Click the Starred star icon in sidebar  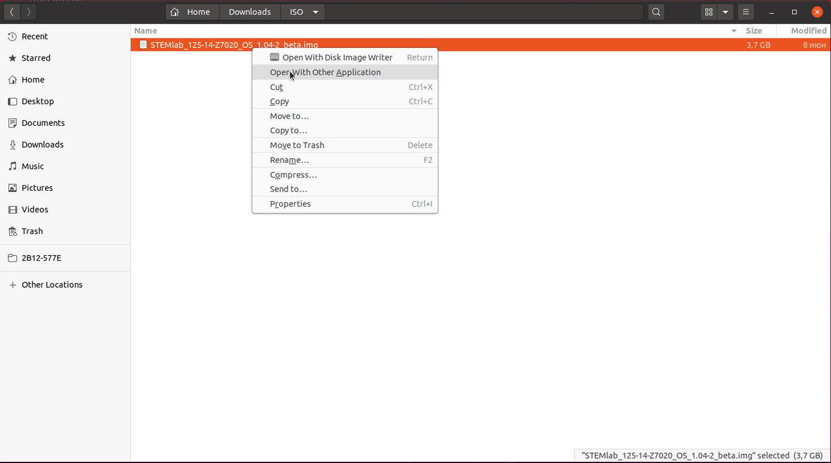(12, 58)
